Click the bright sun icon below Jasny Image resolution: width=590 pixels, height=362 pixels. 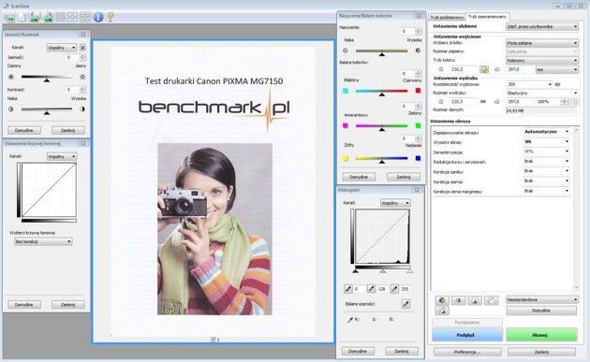click(x=82, y=77)
